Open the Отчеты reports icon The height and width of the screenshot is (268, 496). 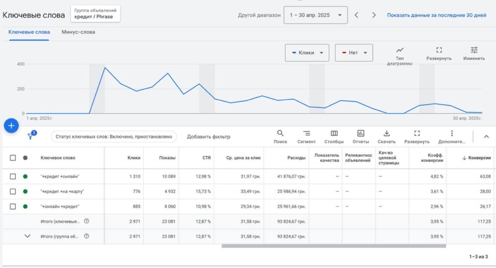pyautogui.click(x=361, y=134)
